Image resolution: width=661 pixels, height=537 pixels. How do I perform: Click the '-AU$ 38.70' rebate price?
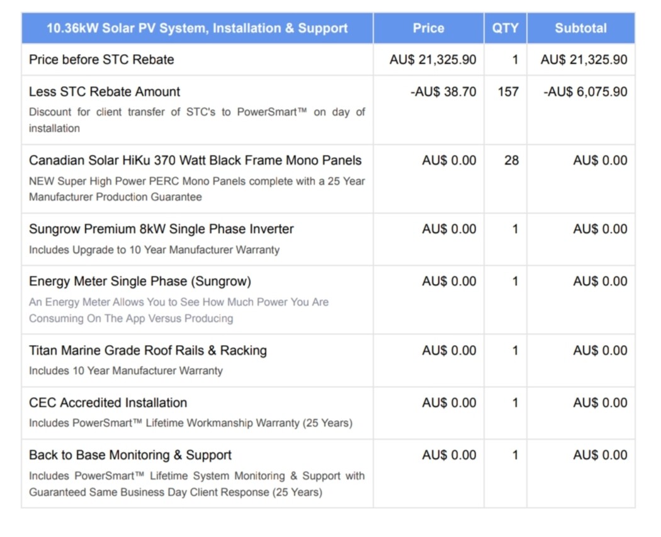click(x=443, y=91)
